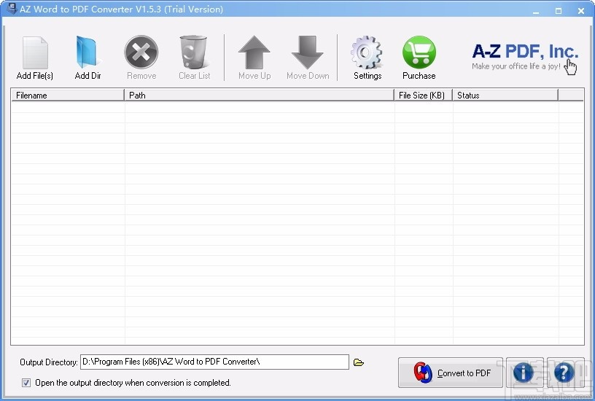Sort by Path column header
The image size is (595, 401).
(x=259, y=96)
